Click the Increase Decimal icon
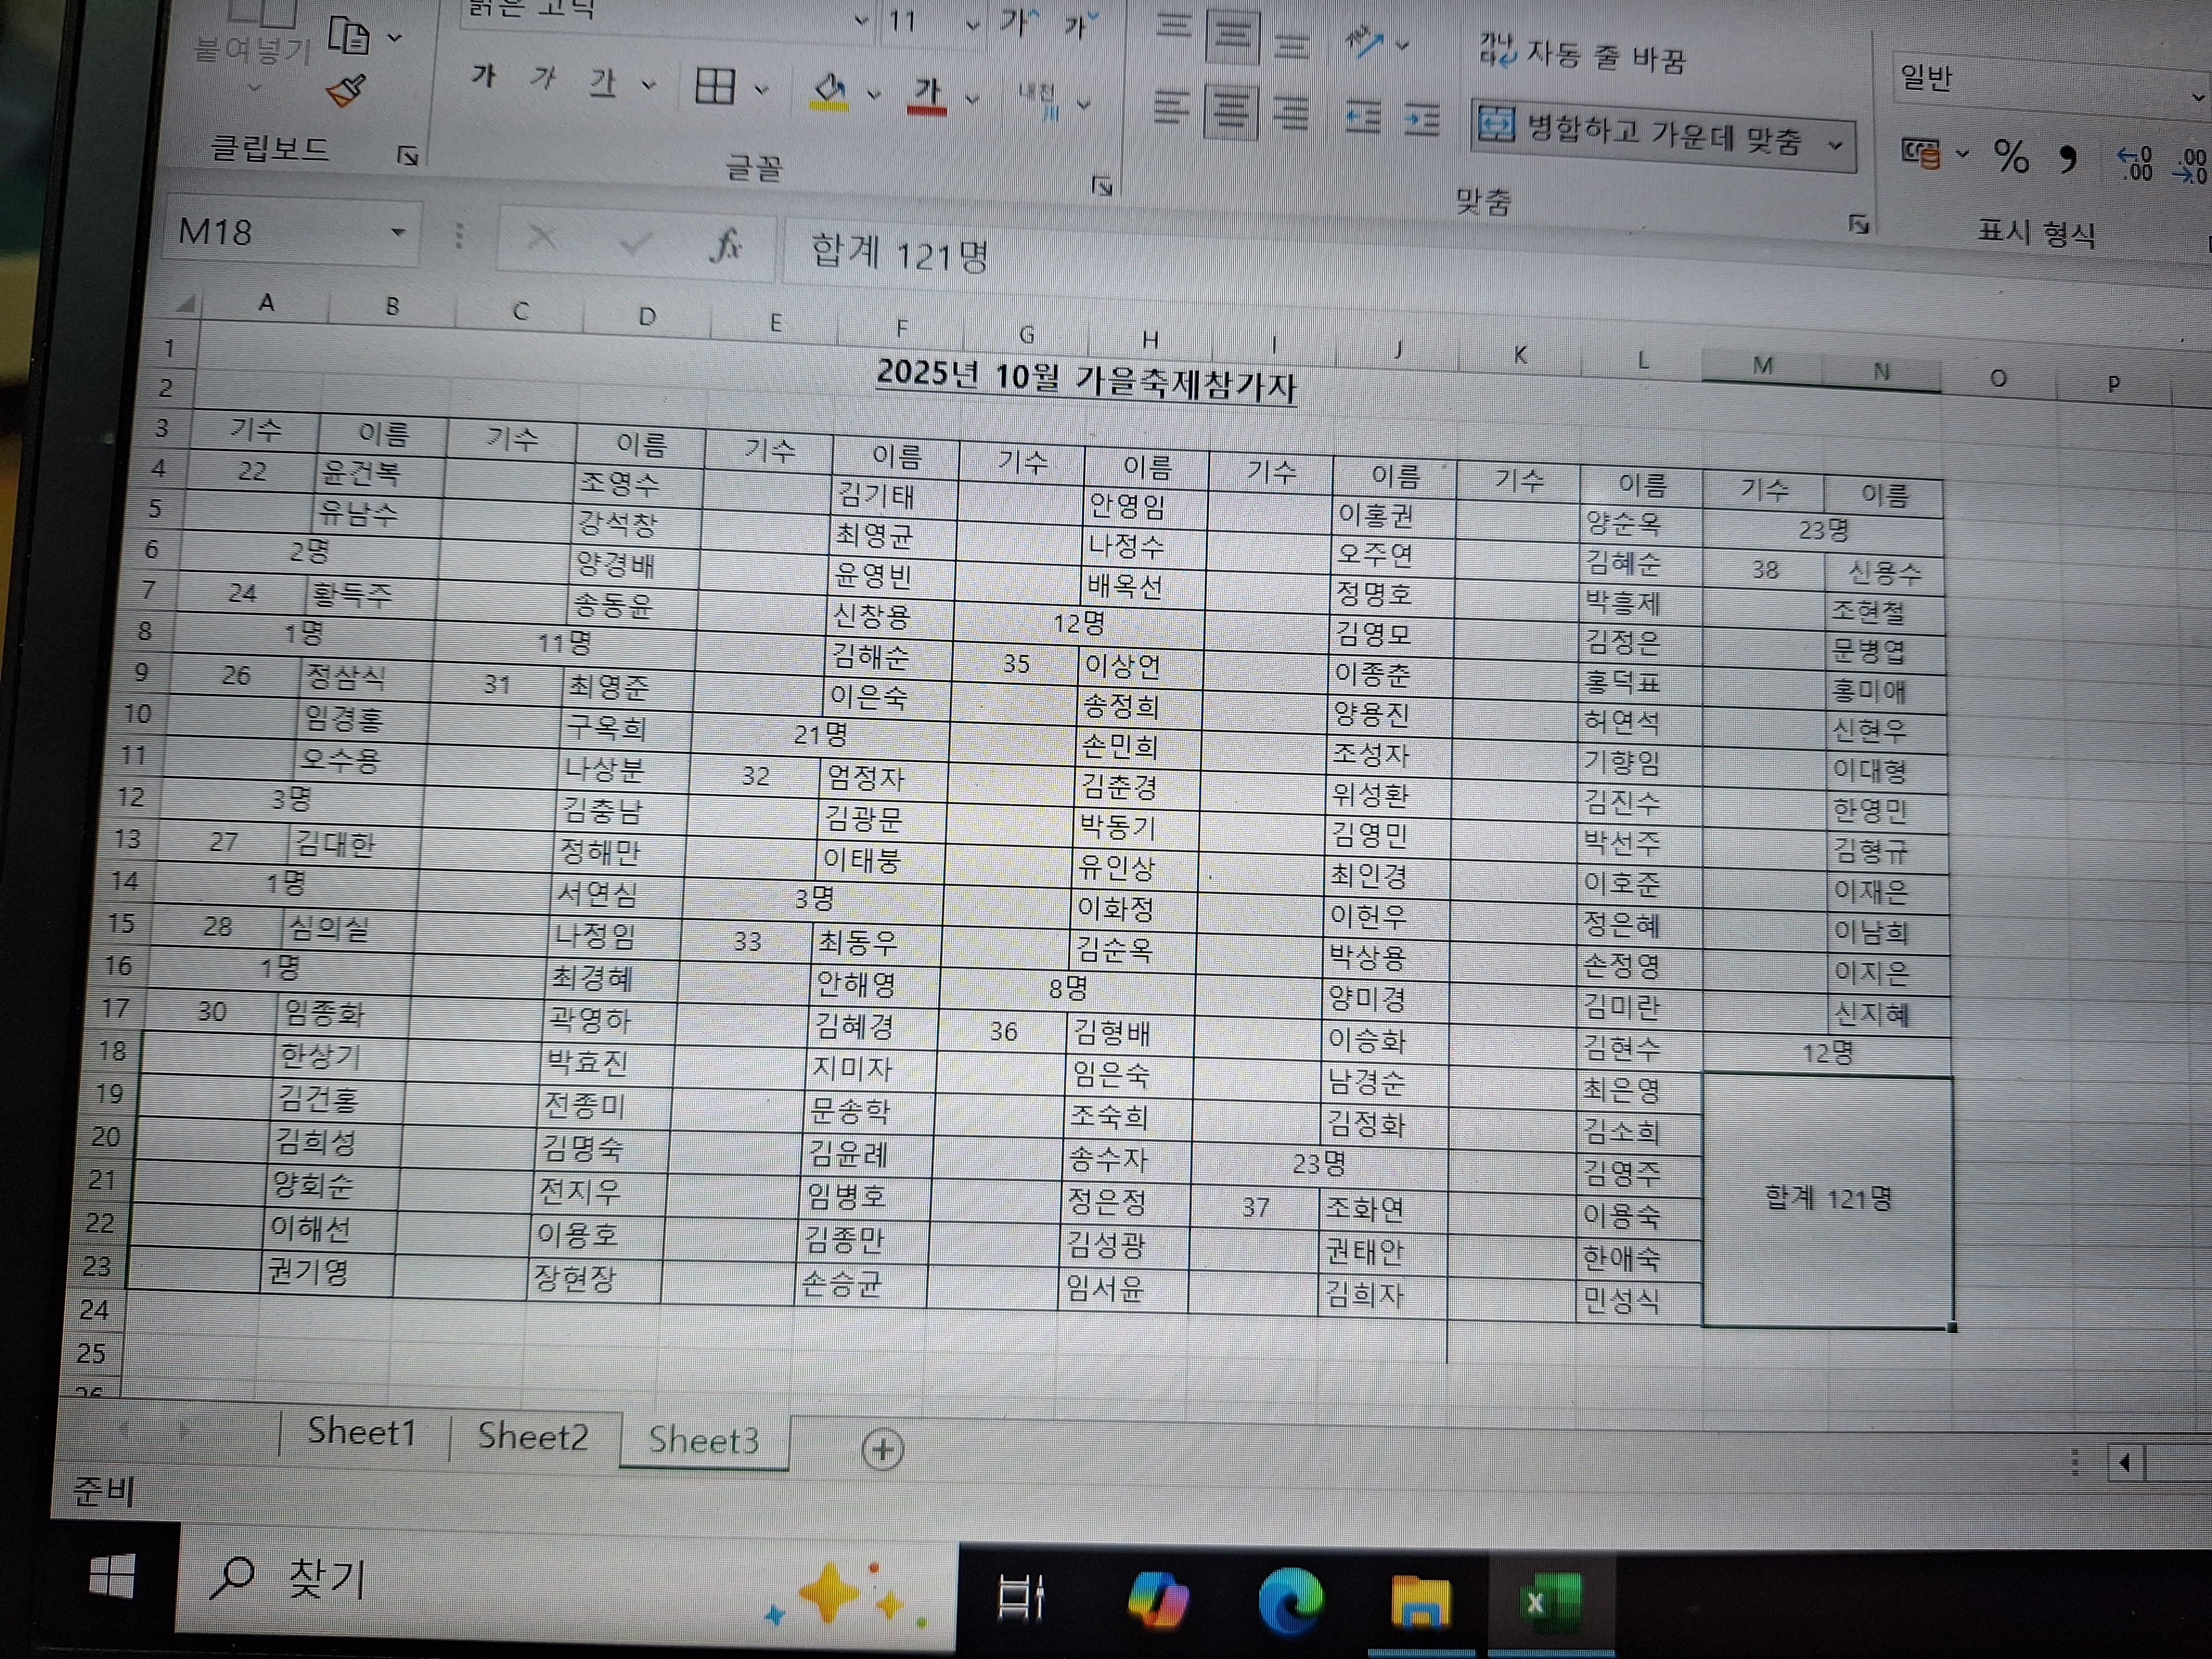This screenshot has height=1659, width=2212. 2135,162
